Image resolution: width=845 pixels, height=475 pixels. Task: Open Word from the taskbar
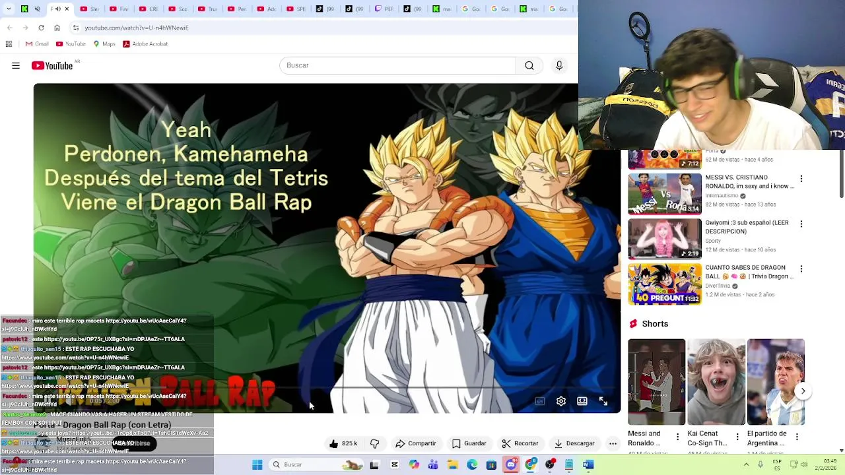(x=588, y=464)
